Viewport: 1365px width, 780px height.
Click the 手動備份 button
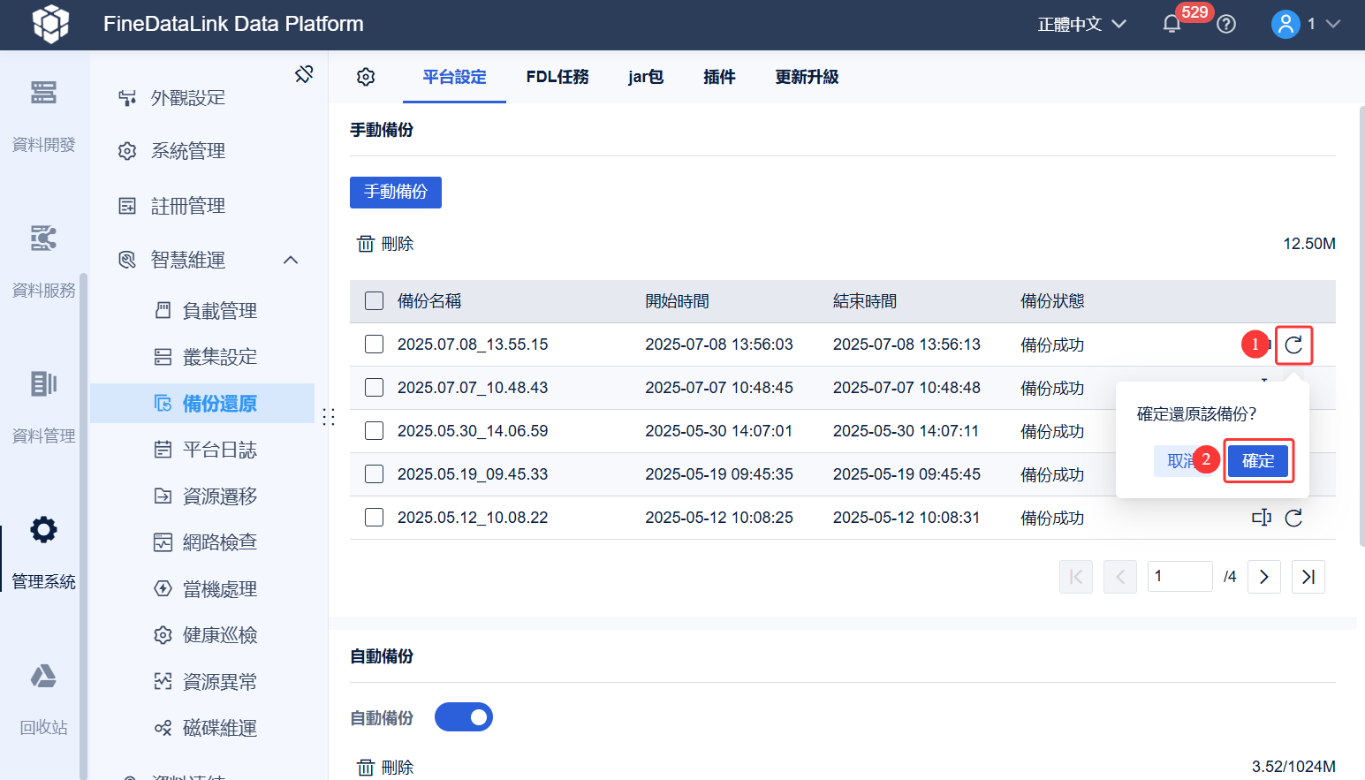click(396, 193)
